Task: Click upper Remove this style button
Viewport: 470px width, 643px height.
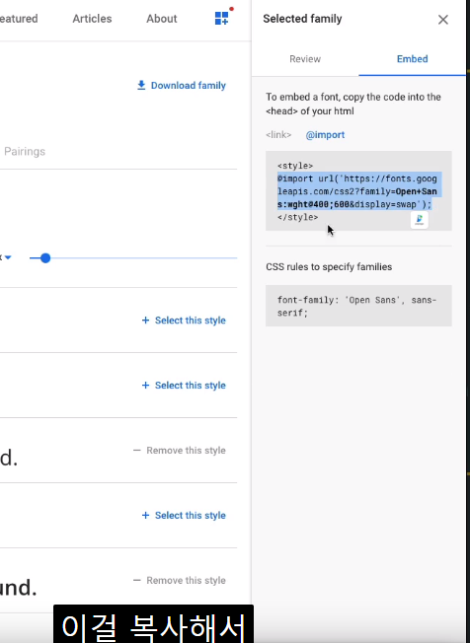Action: click(x=180, y=451)
